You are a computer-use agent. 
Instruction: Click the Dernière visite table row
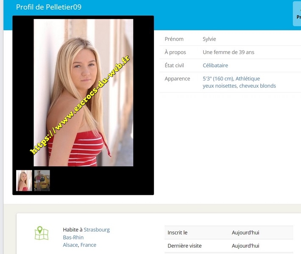pos(228,246)
